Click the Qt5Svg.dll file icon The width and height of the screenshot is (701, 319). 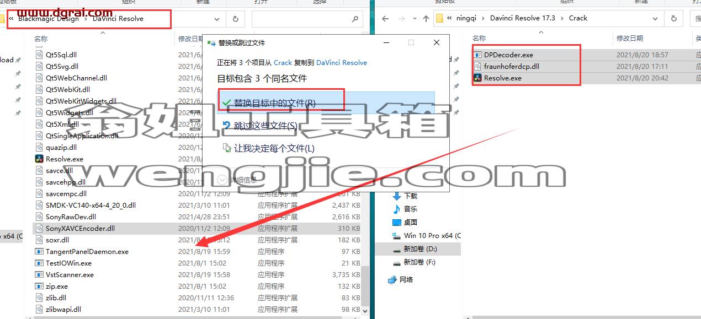39,66
